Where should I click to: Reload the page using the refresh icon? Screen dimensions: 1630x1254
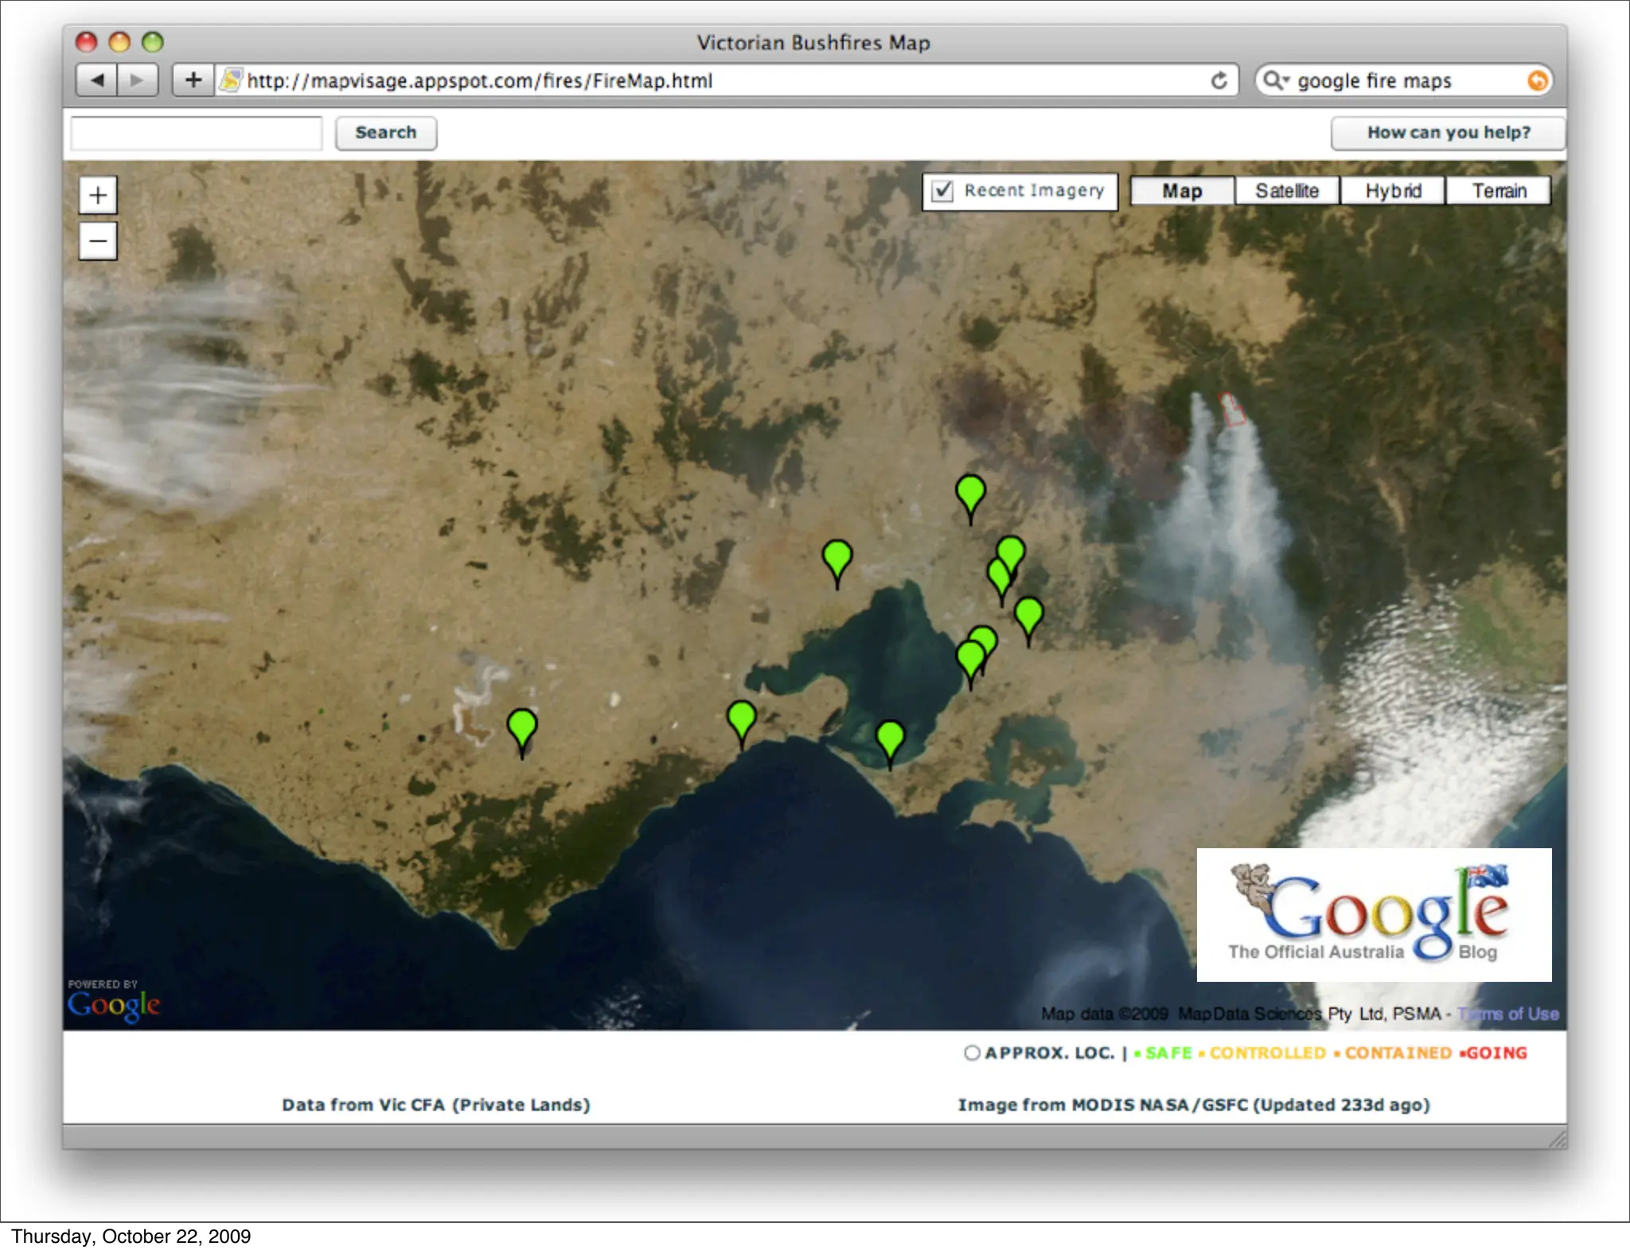pyautogui.click(x=1219, y=80)
